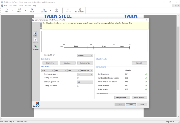Click the horizontal scroll right arrow at bottom
This screenshot has height=123, width=180.
point(176,119)
